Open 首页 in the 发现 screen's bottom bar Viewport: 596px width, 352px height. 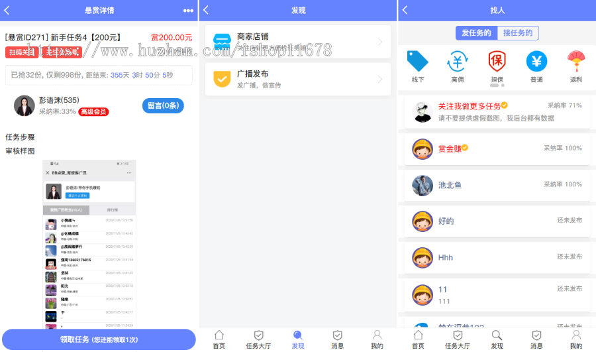pos(219,339)
